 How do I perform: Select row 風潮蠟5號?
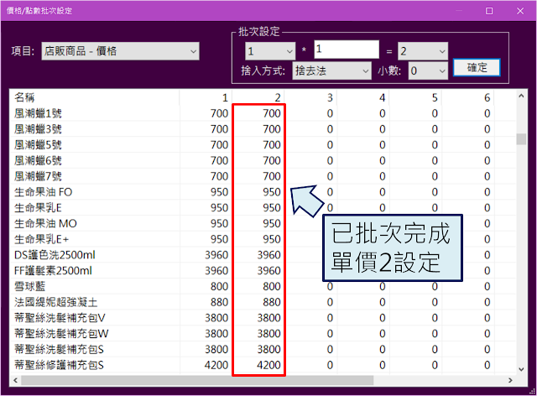pos(263,145)
